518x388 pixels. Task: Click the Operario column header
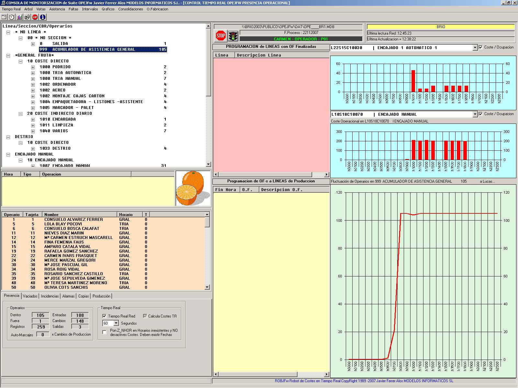(x=12, y=215)
